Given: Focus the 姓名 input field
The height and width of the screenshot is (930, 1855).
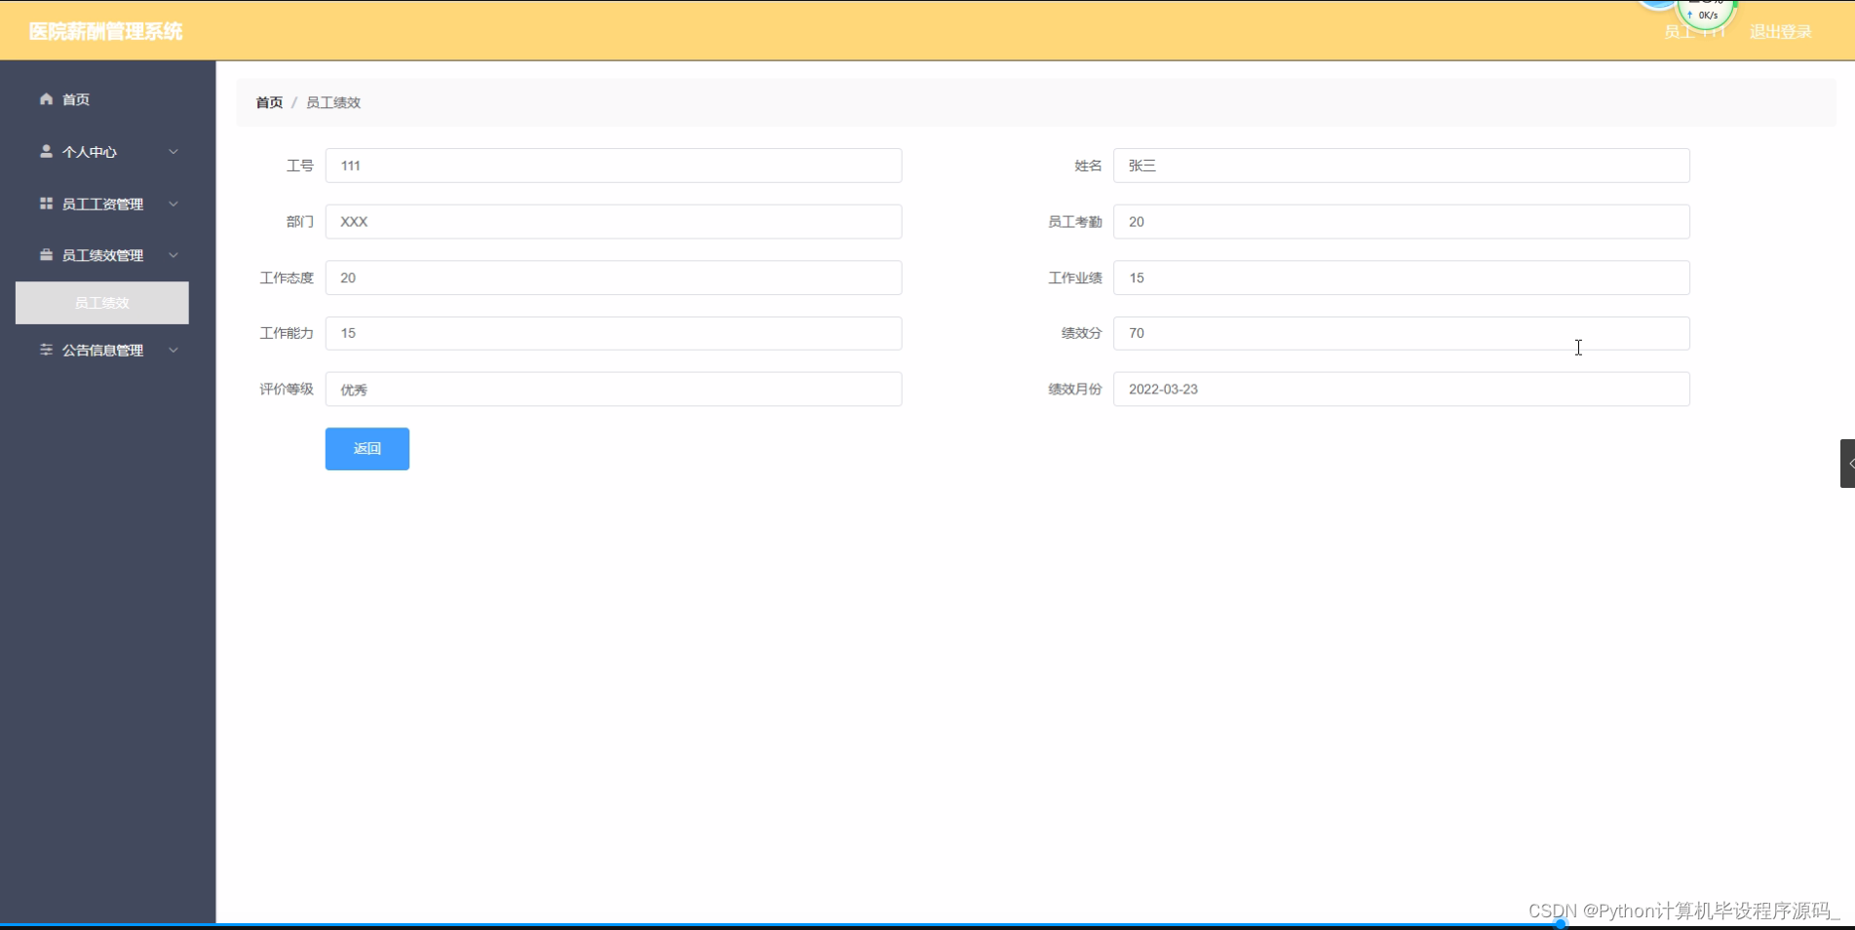Looking at the screenshot, I should [x=1401, y=166].
